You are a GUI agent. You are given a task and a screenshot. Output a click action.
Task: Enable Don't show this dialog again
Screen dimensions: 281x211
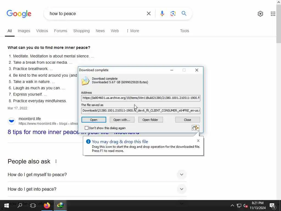click(x=86, y=128)
